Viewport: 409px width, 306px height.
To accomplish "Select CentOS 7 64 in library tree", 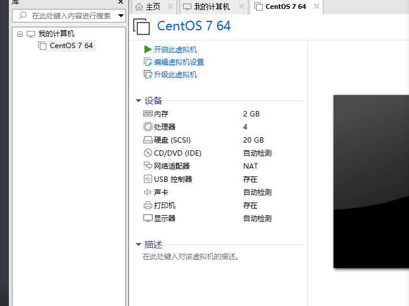I will coord(71,46).
